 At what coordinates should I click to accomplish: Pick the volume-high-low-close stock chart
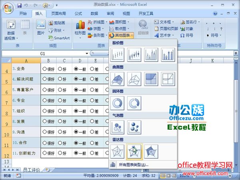(151, 55)
